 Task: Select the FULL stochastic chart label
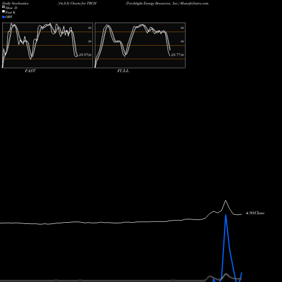[x=123, y=71]
